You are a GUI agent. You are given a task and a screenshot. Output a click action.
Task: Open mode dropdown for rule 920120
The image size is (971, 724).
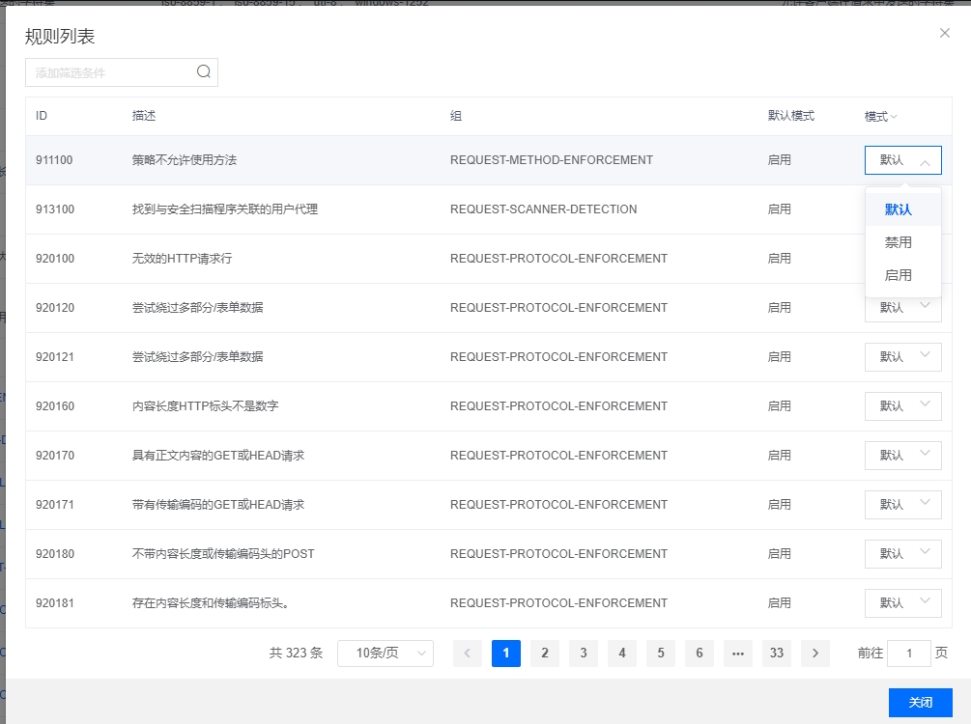point(902,307)
